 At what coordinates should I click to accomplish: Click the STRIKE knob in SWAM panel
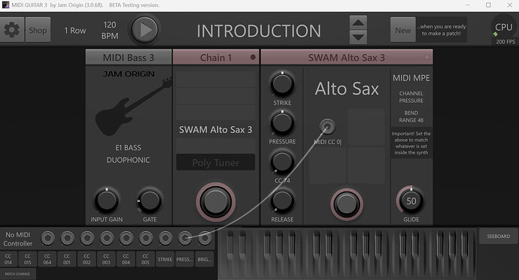(x=282, y=84)
